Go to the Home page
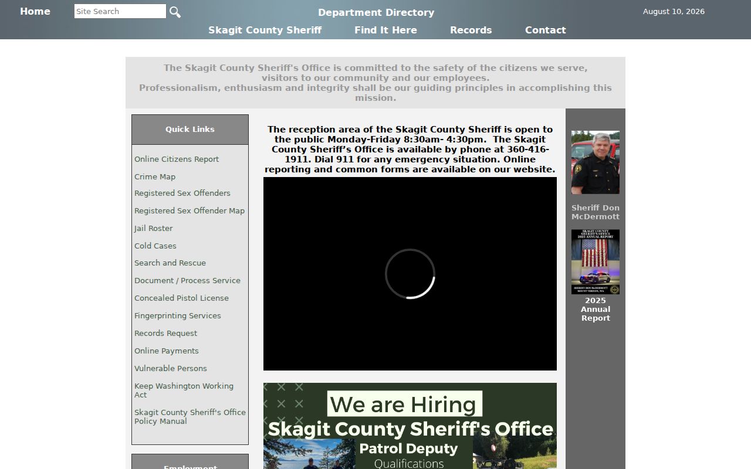751x469 pixels. tap(35, 11)
